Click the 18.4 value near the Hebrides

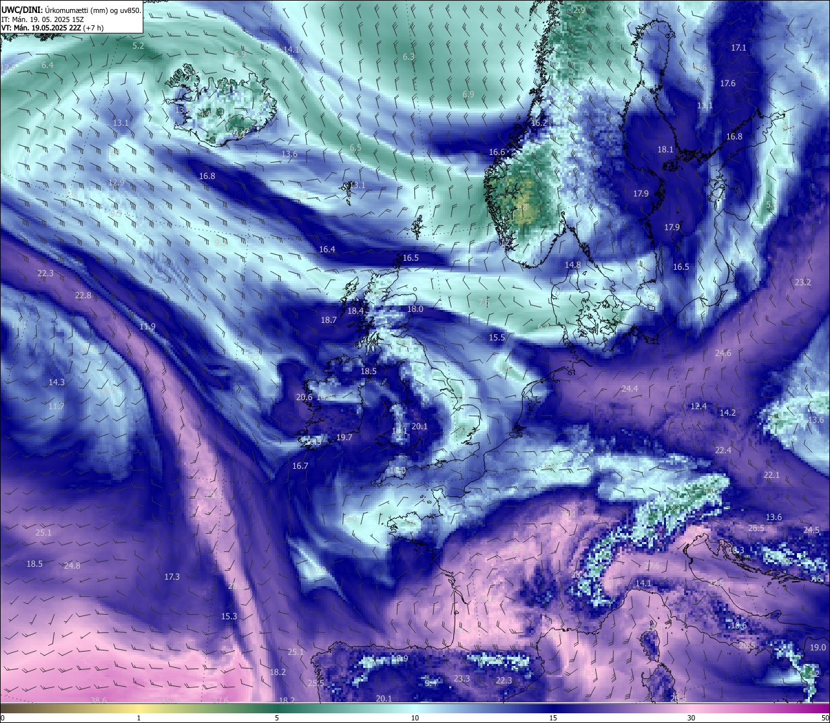355,311
